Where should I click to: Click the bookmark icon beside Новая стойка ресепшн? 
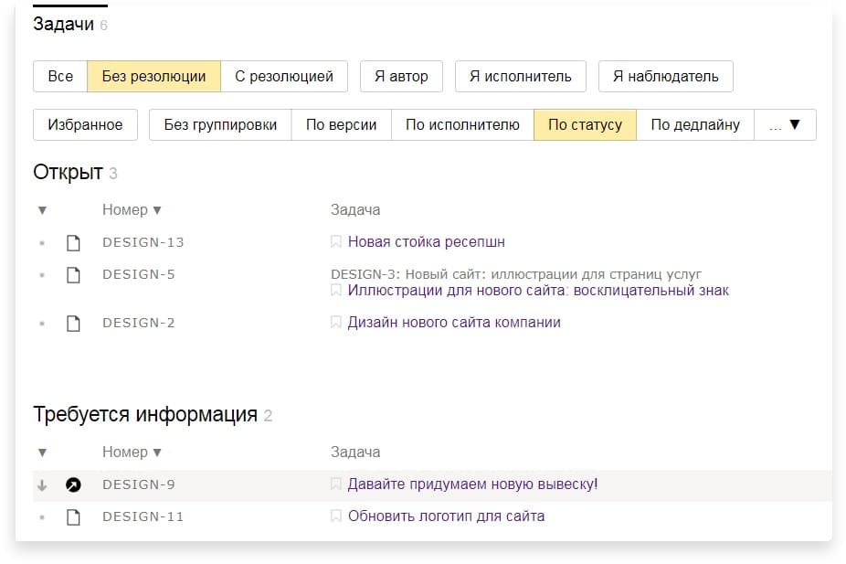click(335, 241)
